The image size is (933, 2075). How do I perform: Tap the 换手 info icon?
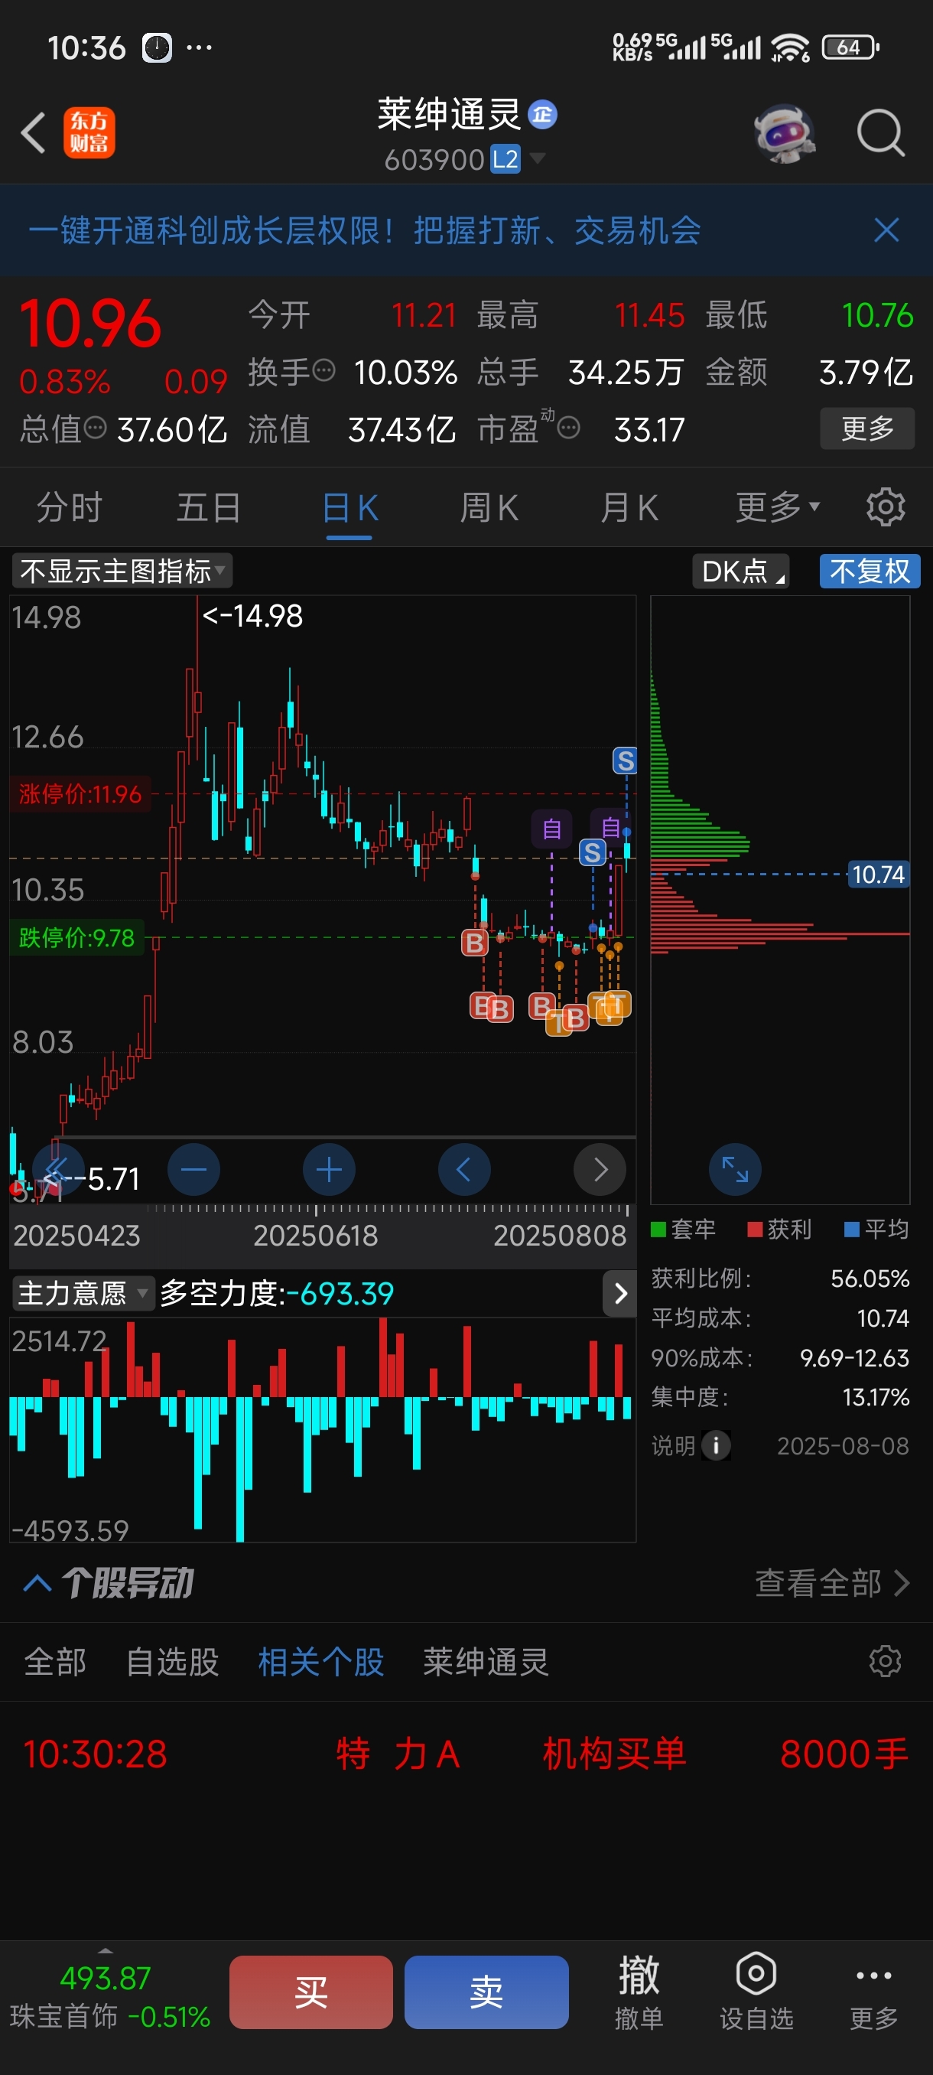323,371
